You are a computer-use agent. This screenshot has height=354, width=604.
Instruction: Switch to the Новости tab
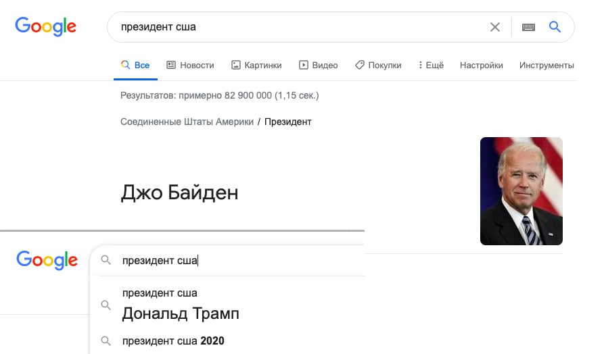coord(190,65)
